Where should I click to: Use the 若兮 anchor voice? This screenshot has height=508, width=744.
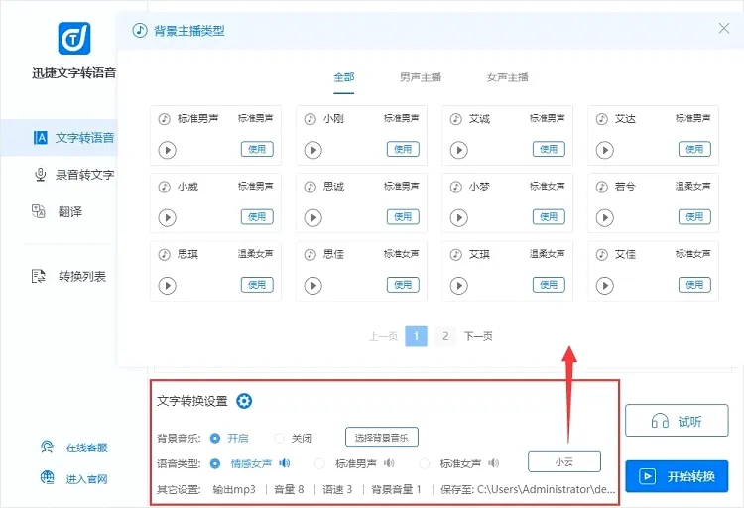coord(694,217)
